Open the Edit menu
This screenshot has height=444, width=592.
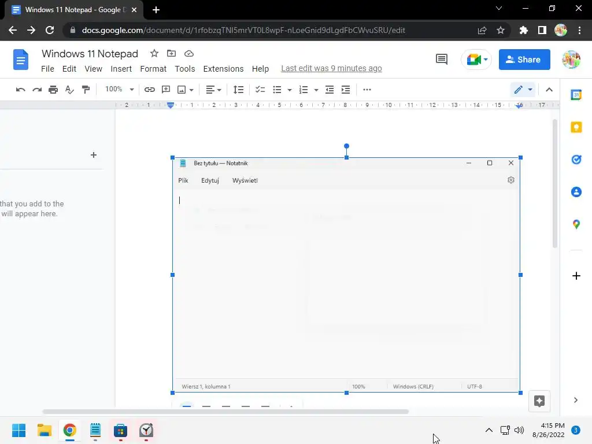69,69
